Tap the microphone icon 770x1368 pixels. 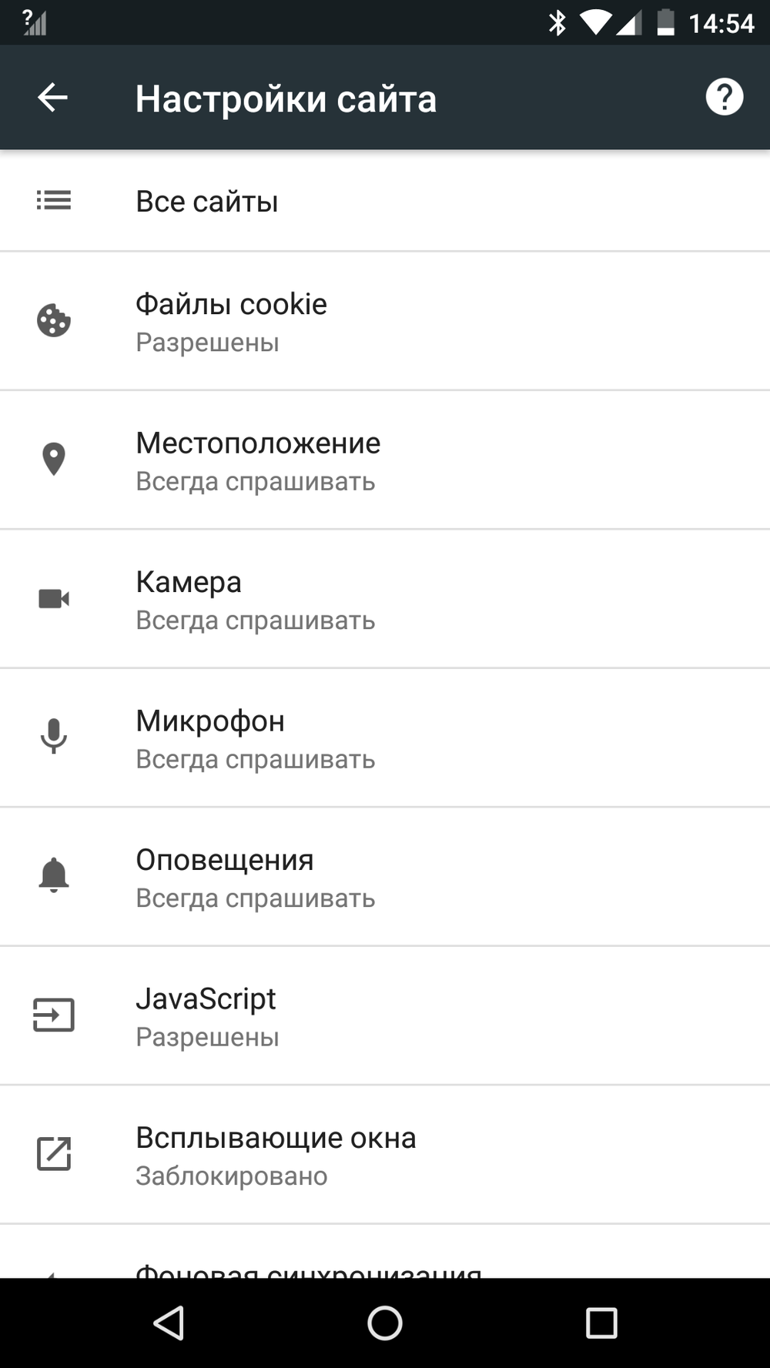pyautogui.click(x=54, y=737)
